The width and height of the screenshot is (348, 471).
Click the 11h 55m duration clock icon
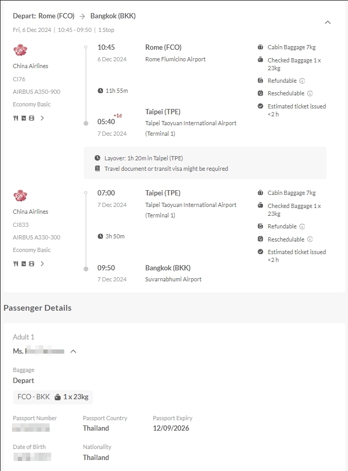coord(100,91)
